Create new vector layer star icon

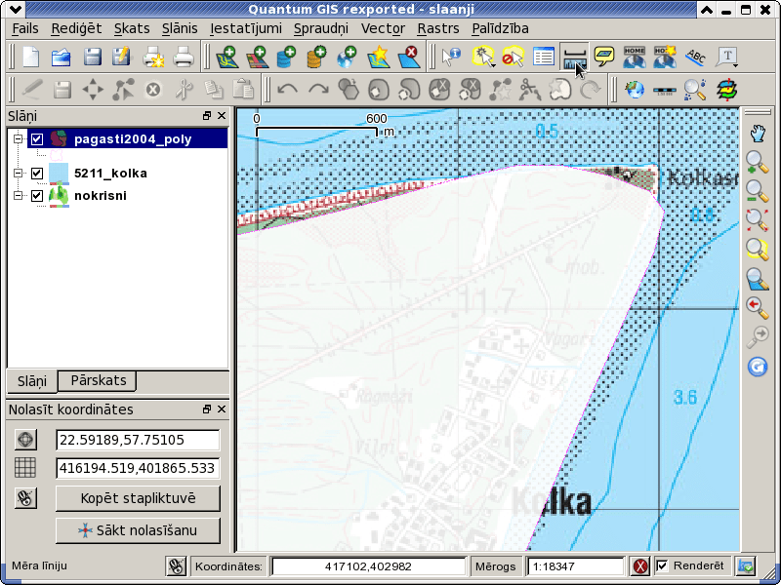(x=378, y=58)
